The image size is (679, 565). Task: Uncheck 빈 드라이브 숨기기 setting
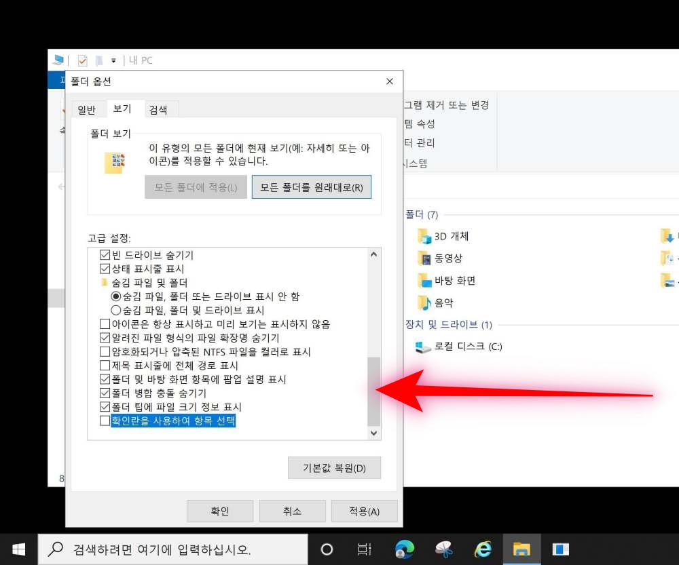105,254
